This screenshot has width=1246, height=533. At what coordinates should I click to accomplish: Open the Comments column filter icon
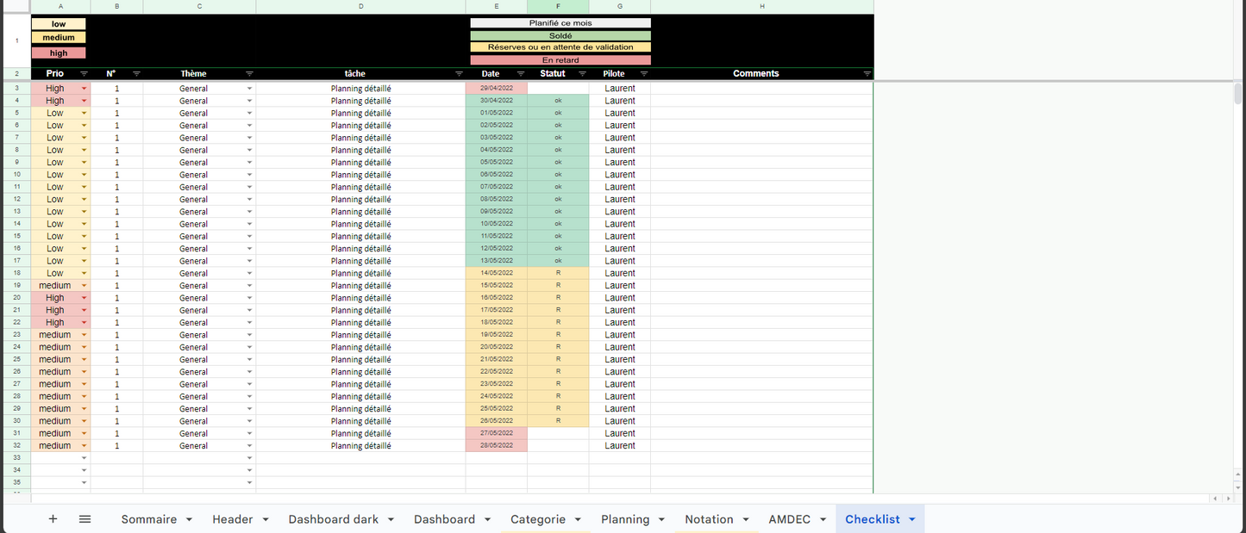(x=867, y=74)
